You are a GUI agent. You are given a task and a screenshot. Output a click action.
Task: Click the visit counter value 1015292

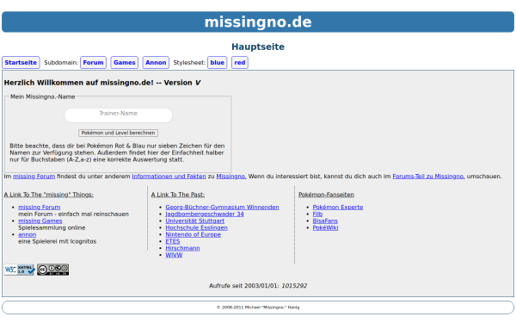tap(294, 286)
